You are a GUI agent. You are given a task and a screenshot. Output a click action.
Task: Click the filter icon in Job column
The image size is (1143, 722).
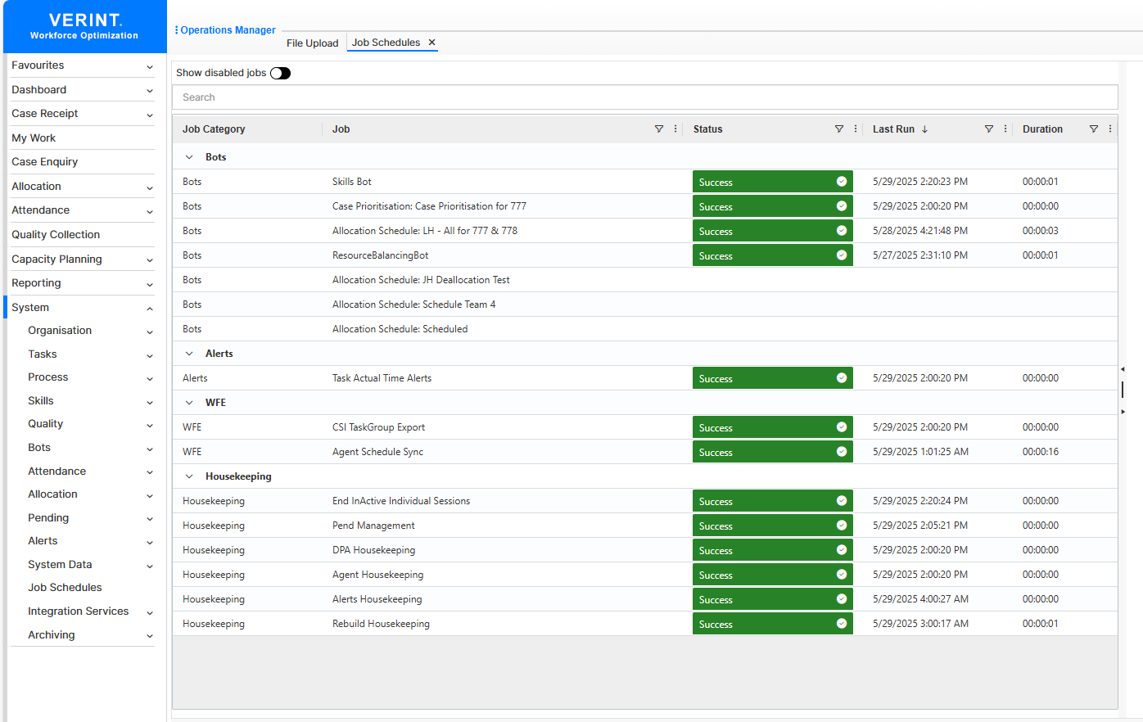click(659, 129)
